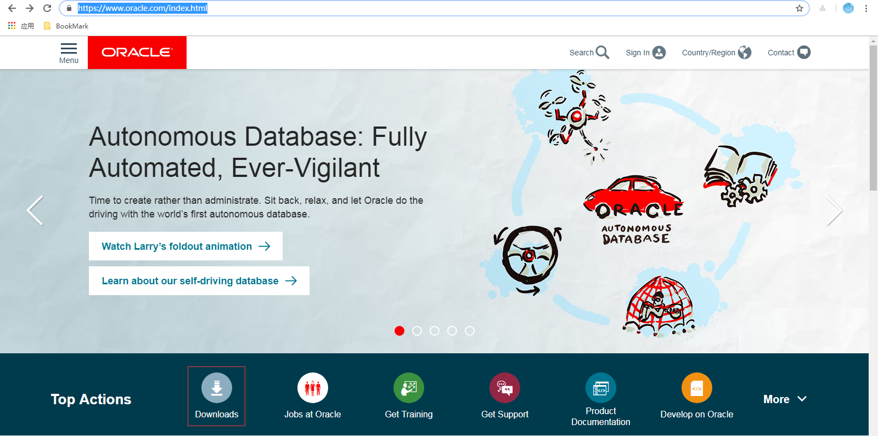Screen dimensions: 878x436
Task: Open the hamburger Menu icon
Action: coord(69,48)
